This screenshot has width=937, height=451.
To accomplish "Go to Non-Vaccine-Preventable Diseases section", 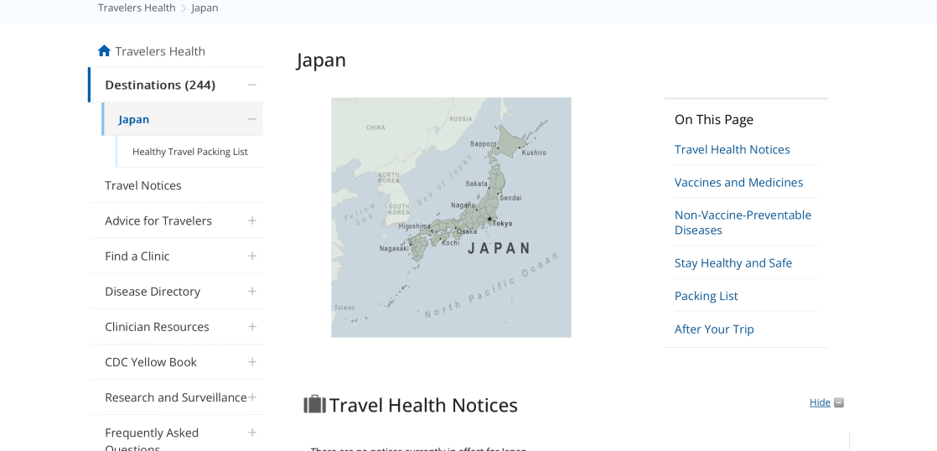I will point(743,222).
